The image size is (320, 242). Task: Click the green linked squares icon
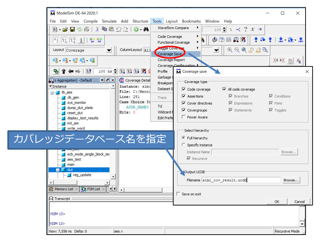point(56,71)
